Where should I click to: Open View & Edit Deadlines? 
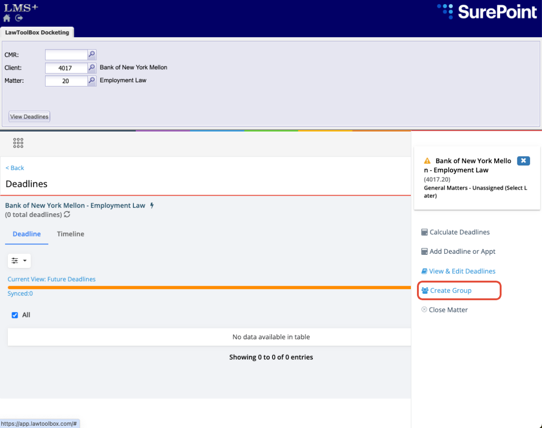pyautogui.click(x=458, y=271)
